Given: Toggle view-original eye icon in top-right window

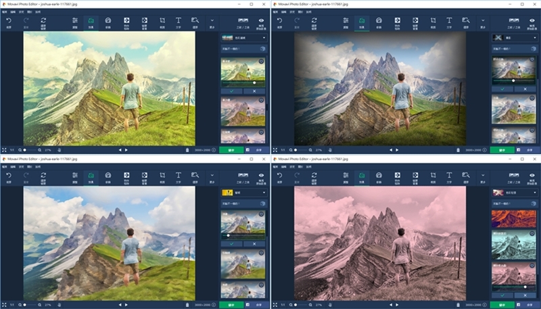Looking at the screenshot, I should (x=532, y=21).
